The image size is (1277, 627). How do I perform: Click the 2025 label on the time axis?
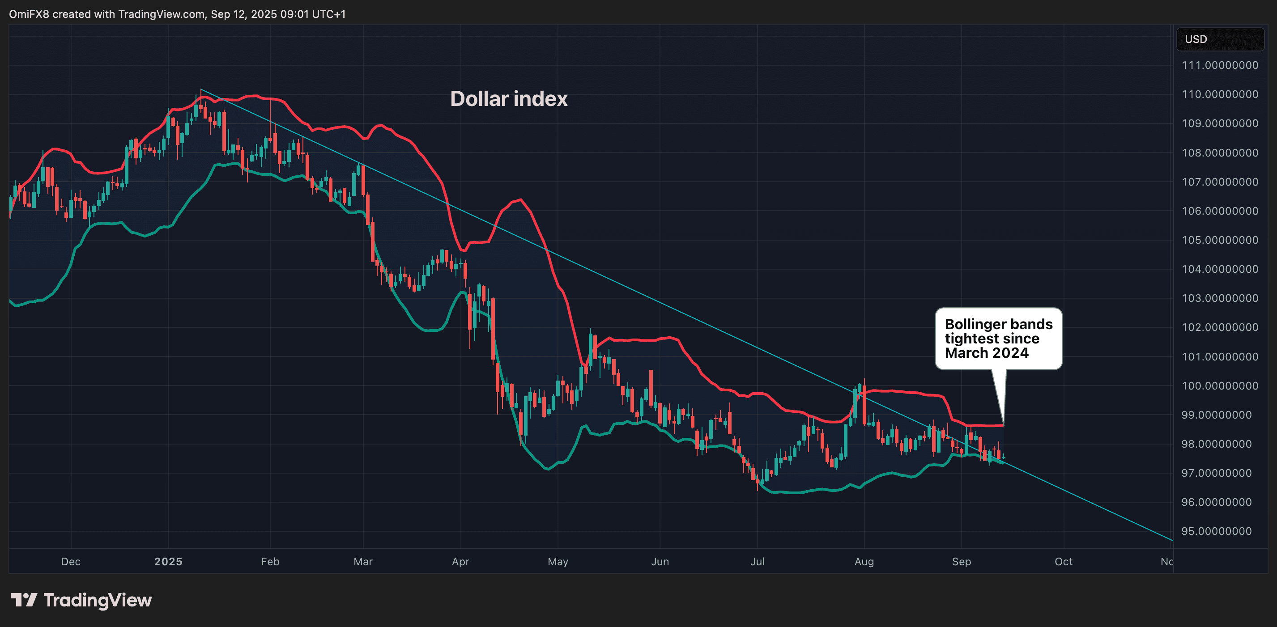point(169,562)
